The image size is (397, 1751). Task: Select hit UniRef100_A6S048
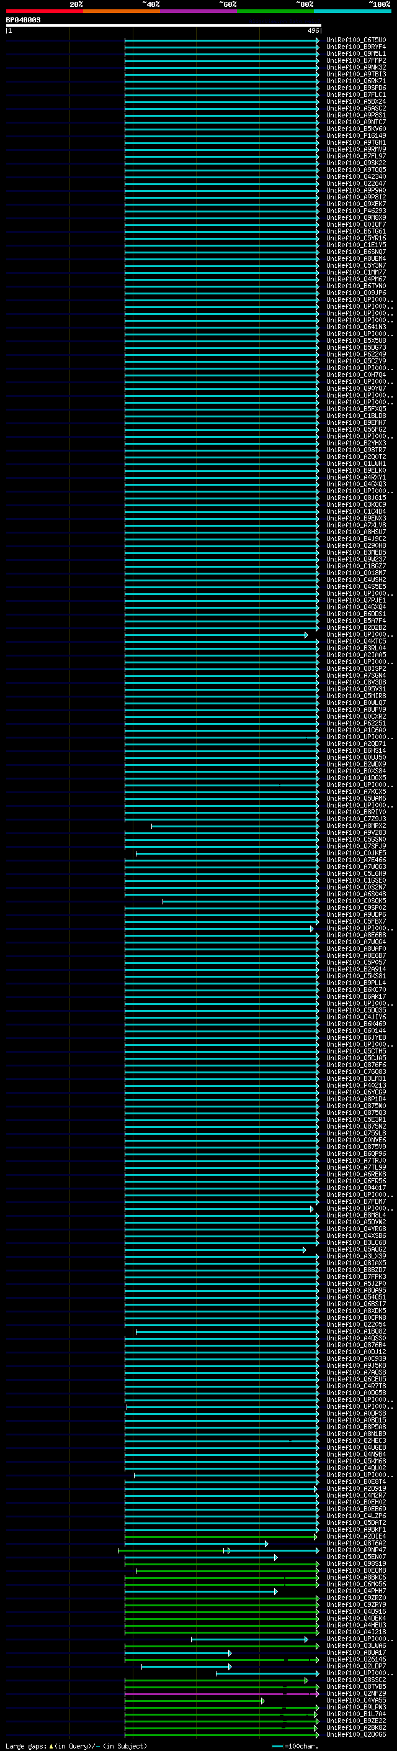356,894
